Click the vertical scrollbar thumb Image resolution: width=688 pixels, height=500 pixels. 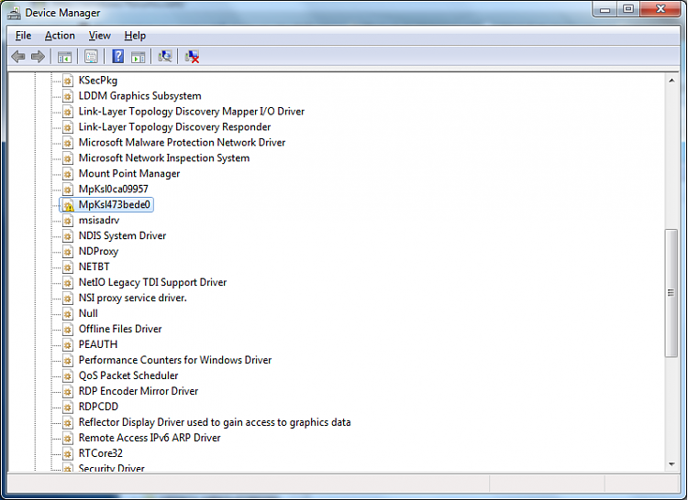671,293
